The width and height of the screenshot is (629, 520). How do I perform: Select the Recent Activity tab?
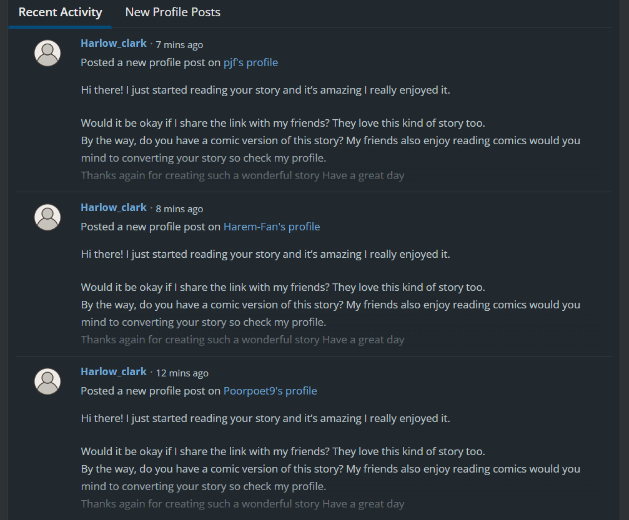tap(59, 12)
